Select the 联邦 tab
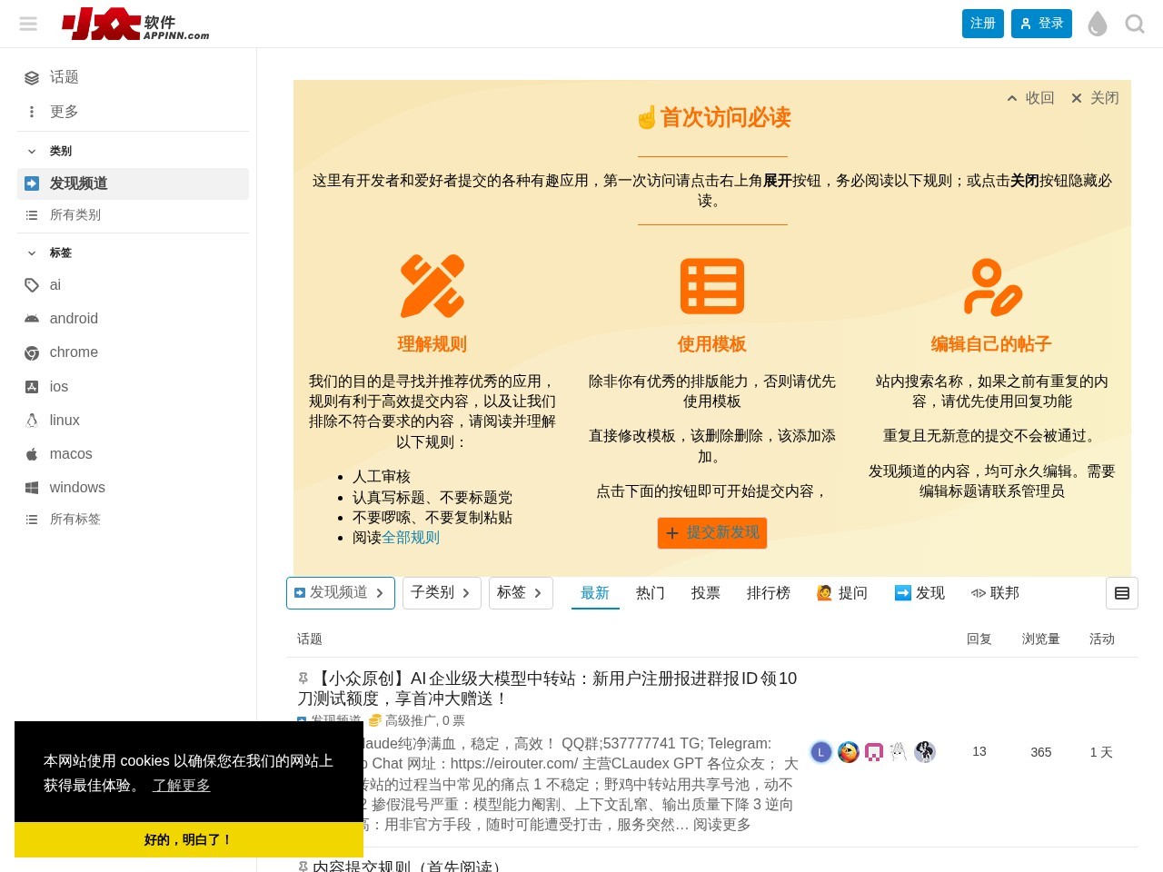 pyautogui.click(x=995, y=593)
